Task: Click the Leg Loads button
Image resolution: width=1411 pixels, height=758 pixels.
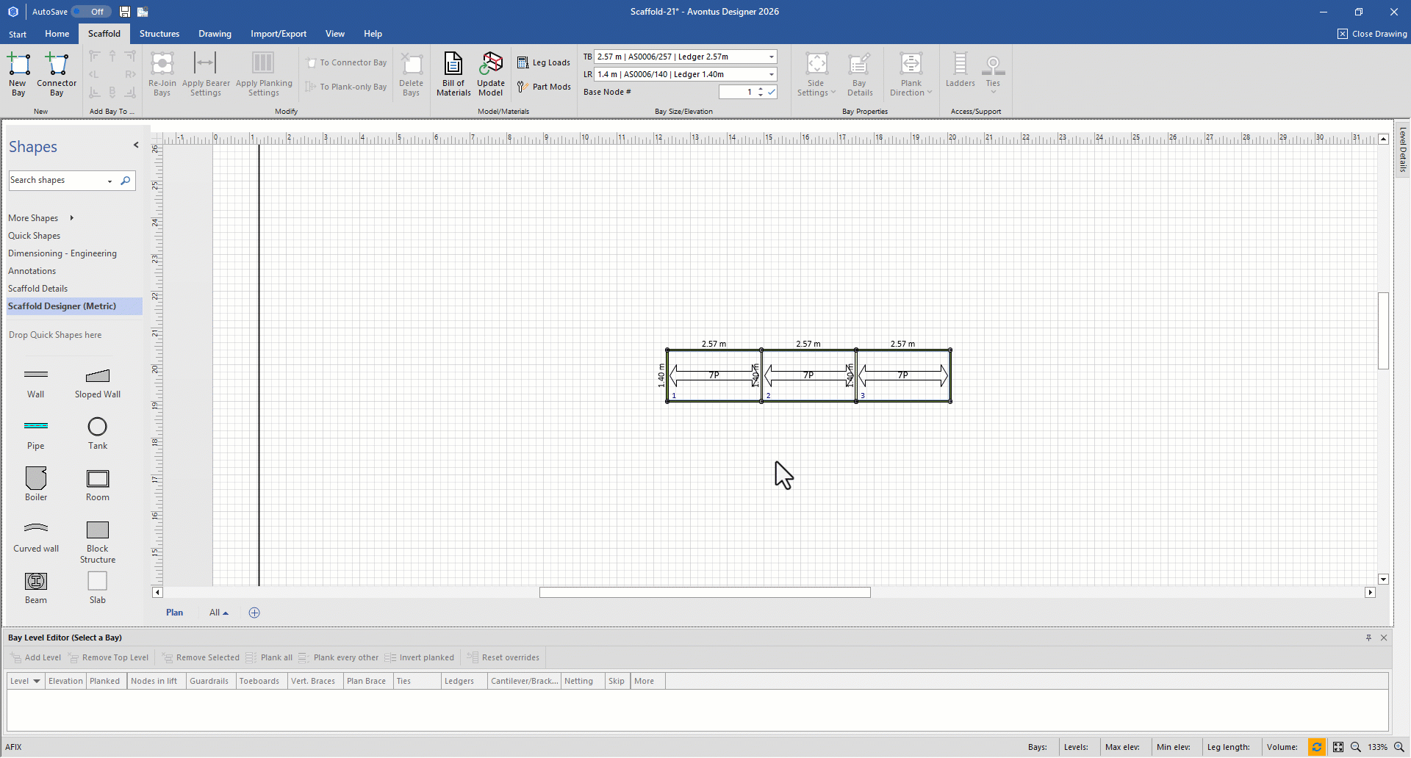Action: coord(544,63)
